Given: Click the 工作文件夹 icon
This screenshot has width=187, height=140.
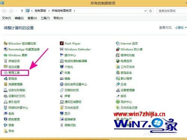Looking at the screenshot, I should [x=118, y=67].
